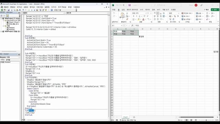Open the Conditional Formatting dropdown in Excel
Image resolution: width=220 pixels, height=124 pixels.
pos(187,13)
